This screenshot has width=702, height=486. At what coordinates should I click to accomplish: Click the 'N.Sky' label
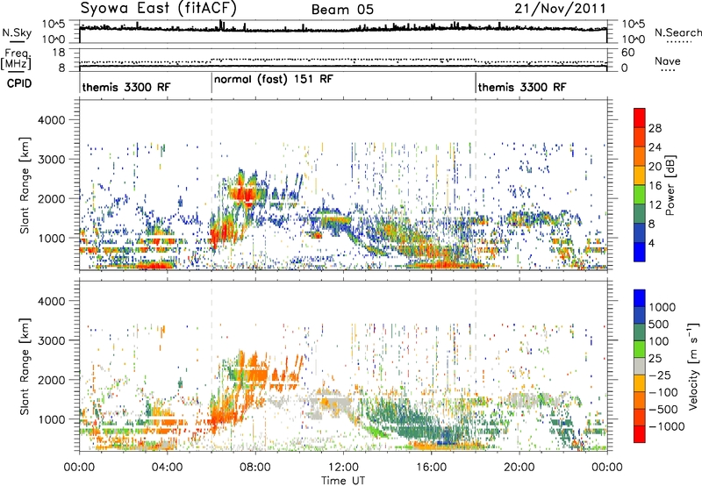point(17,32)
